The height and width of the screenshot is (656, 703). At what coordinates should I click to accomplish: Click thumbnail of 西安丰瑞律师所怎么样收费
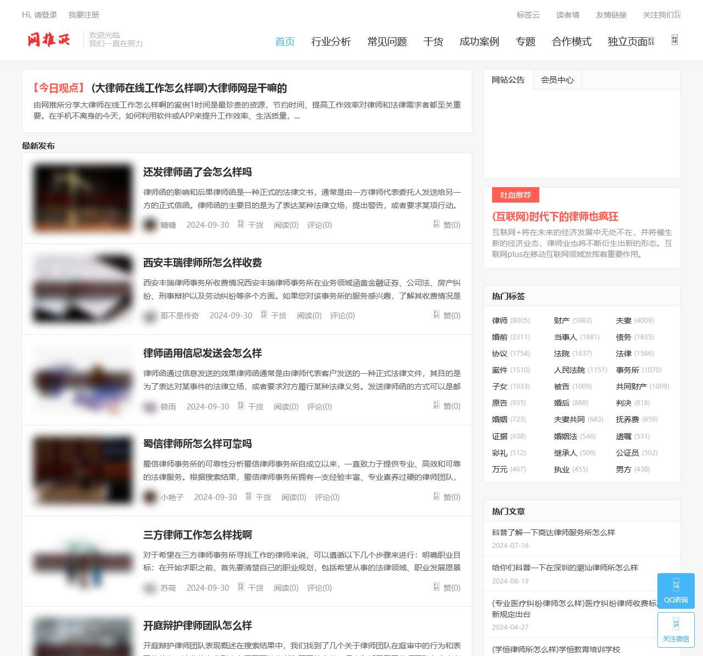tap(83, 289)
